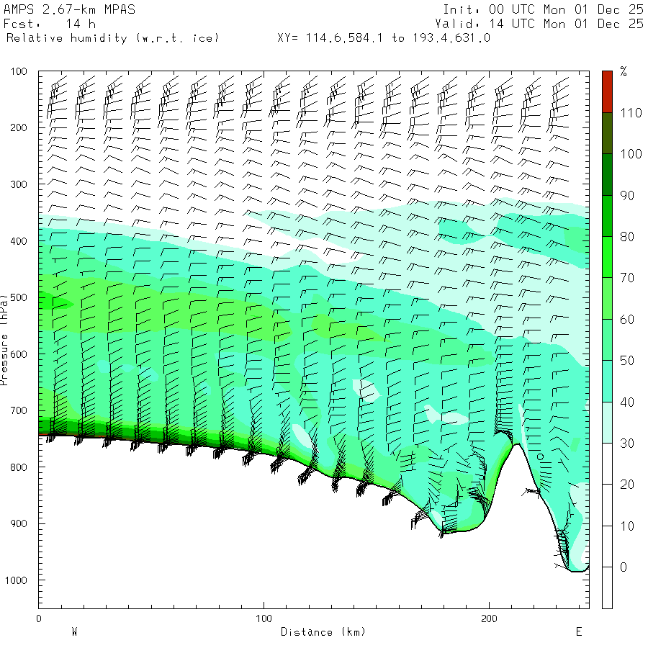Click the olive colorbar swatch between 100 and 110
Viewport: 648px width, 648px height.
[607, 133]
